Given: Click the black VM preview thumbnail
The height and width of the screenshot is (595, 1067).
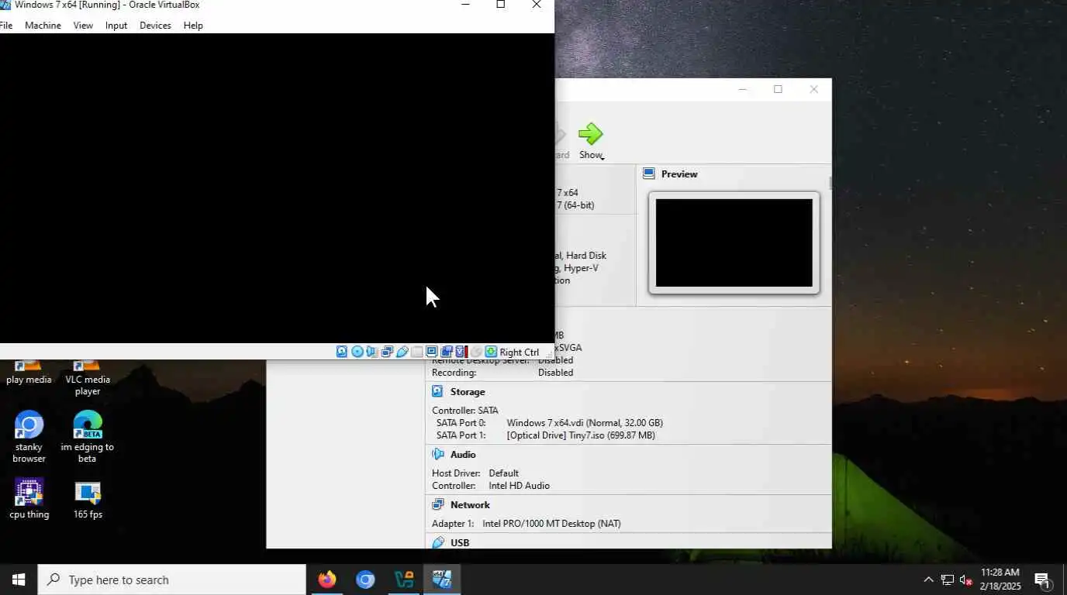Looking at the screenshot, I should point(734,242).
